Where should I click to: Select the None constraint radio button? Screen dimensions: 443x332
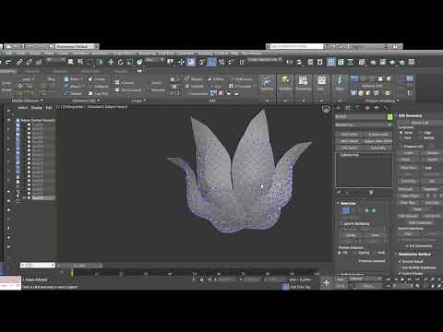tap(401, 133)
